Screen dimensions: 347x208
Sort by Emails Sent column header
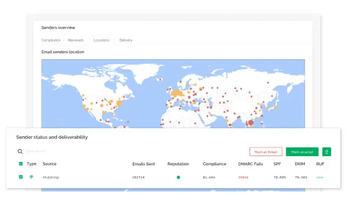pyautogui.click(x=144, y=164)
